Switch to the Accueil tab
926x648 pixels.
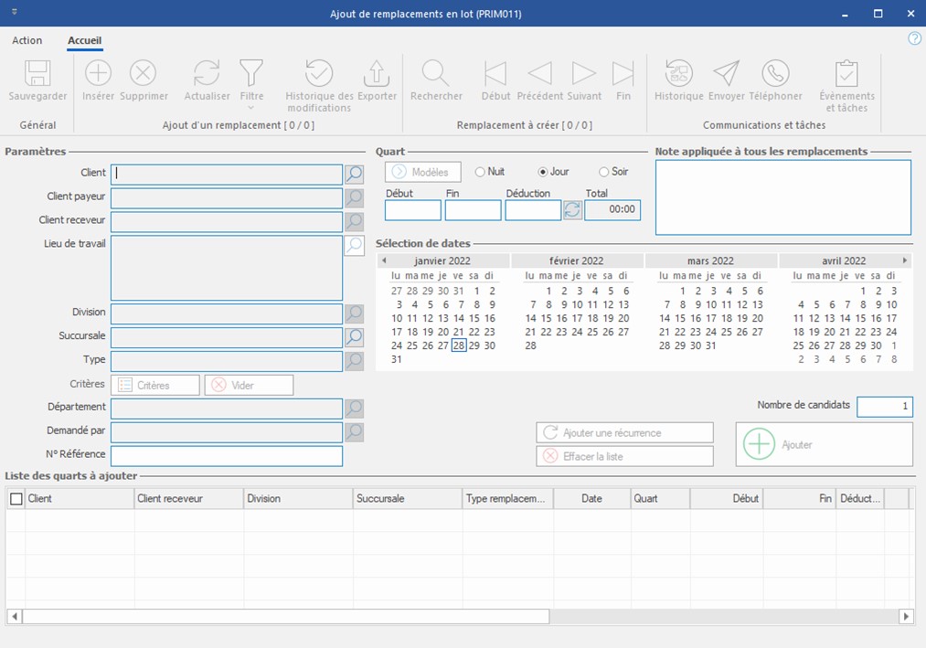tap(85, 40)
